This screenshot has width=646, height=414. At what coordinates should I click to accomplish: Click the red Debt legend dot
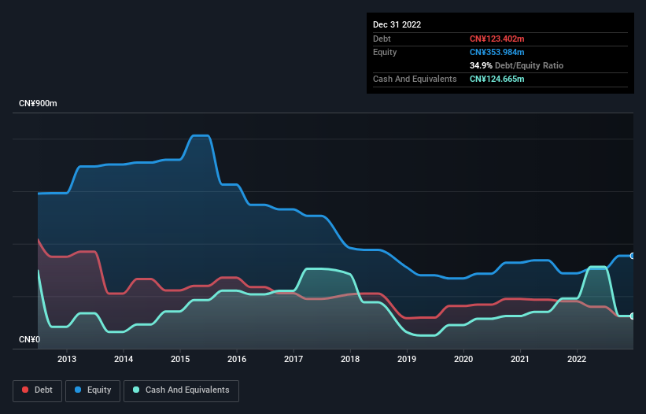27,390
